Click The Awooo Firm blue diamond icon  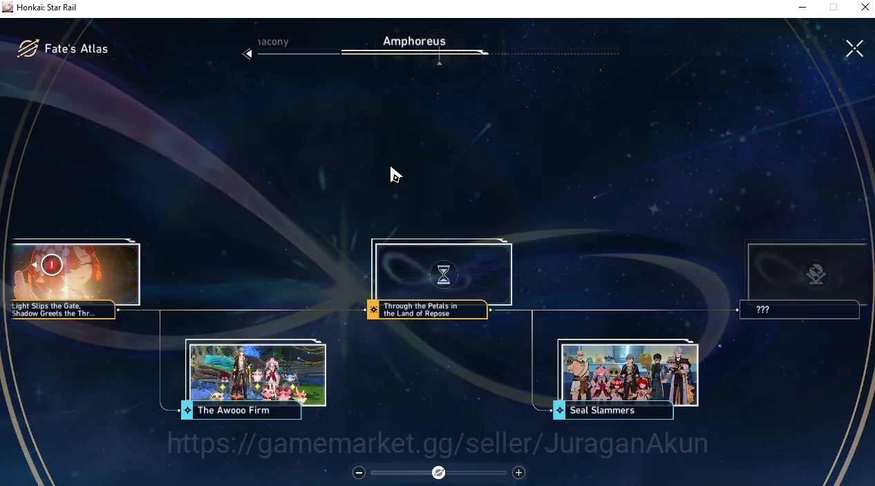coord(187,410)
